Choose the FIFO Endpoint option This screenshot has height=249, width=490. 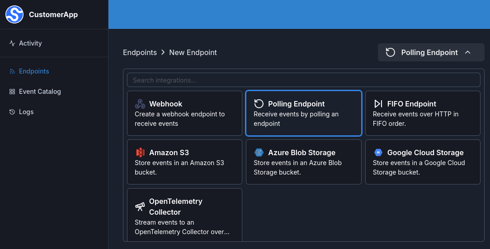coord(423,114)
